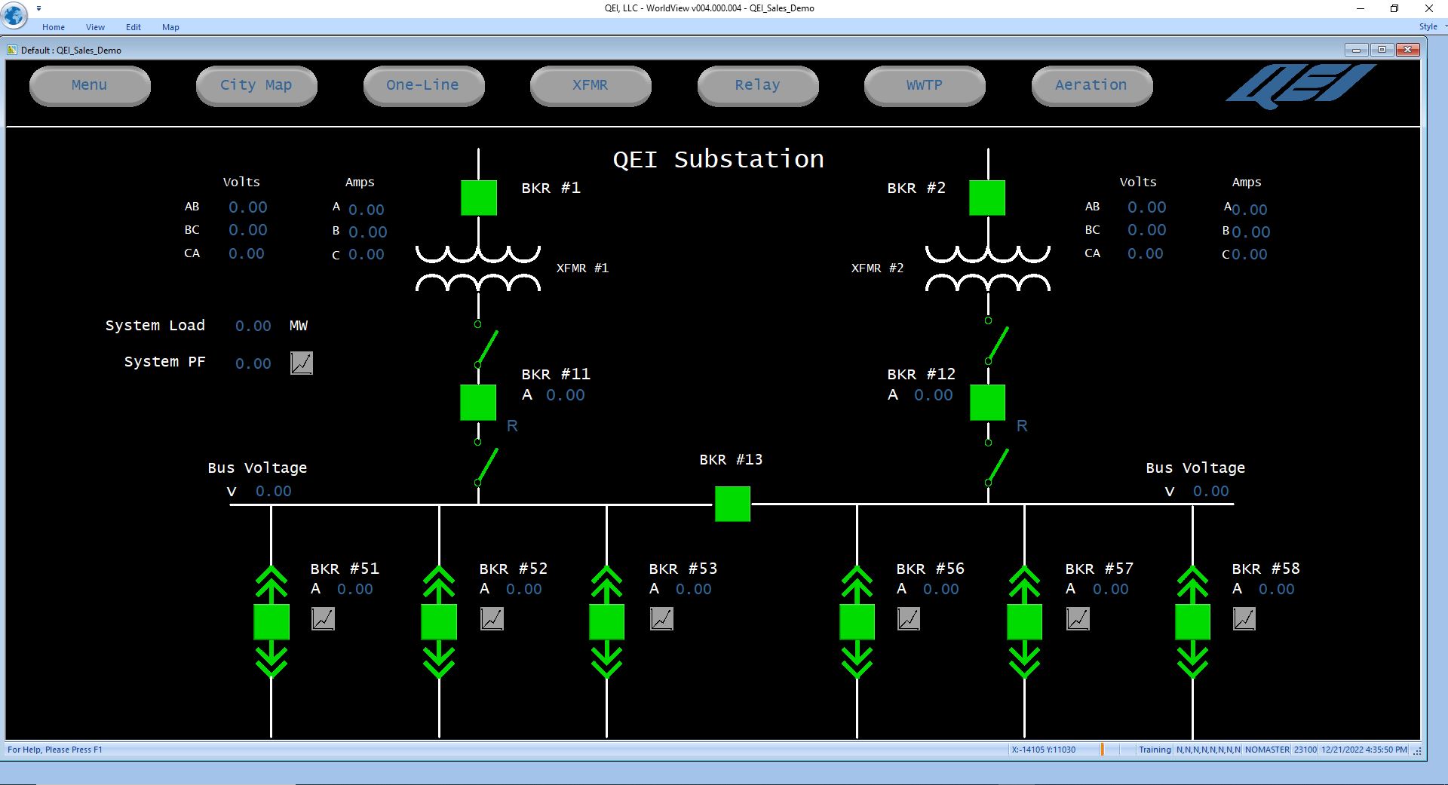
Task: Click the XFMR #1 transformer symbol
Action: 478,268
